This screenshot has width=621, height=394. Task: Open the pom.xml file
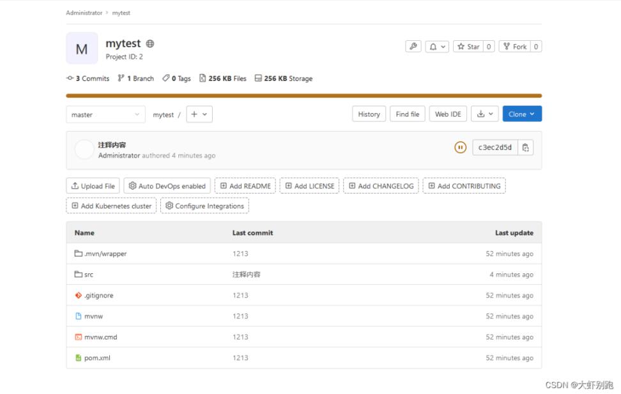point(97,358)
